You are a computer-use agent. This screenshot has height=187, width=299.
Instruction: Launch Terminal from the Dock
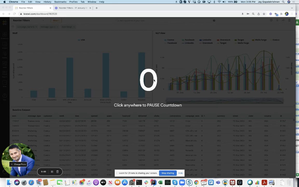click(139, 182)
